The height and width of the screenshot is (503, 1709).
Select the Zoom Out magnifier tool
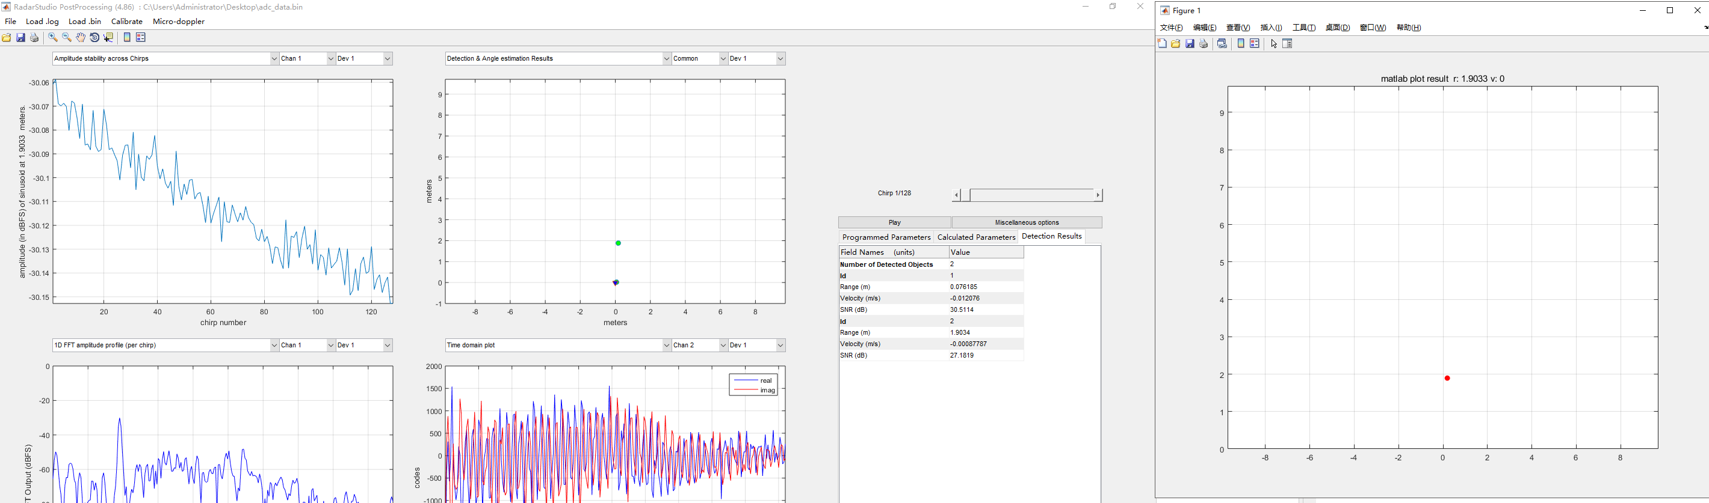pos(67,38)
